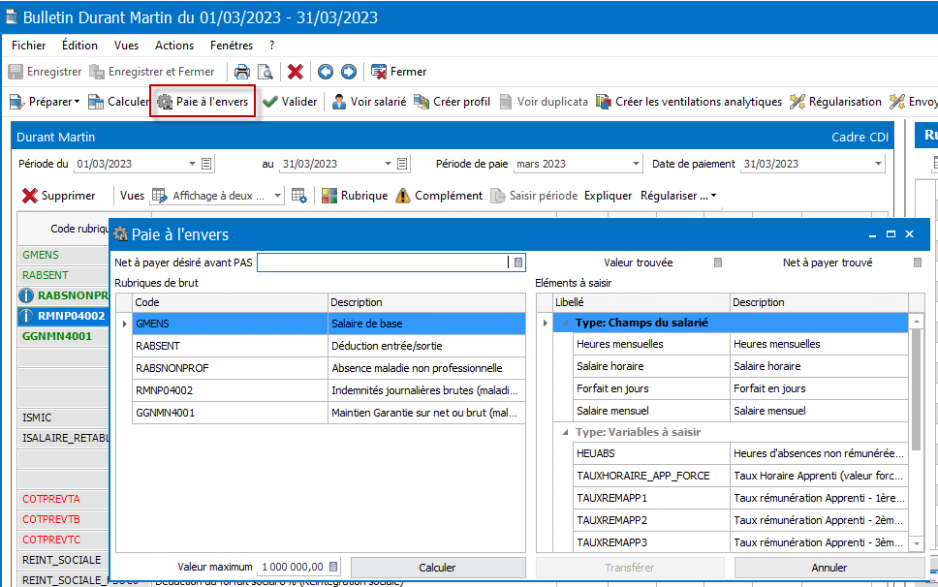The image size is (938, 587).
Task: Open calculator icon in Net à payer field
Action: (518, 263)
